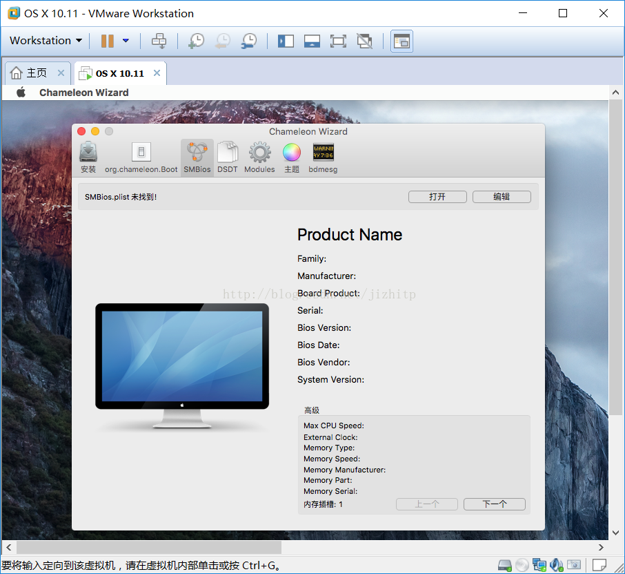This screenshot has width=625, height=574.
Task: Click the horizontal scrollbar right arrow
Action: [x=601, y=547]
